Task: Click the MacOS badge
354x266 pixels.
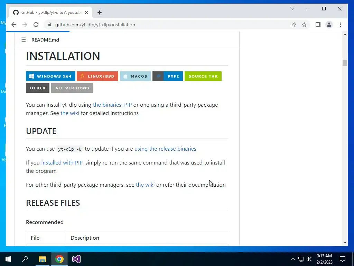Action: (136, 76)
